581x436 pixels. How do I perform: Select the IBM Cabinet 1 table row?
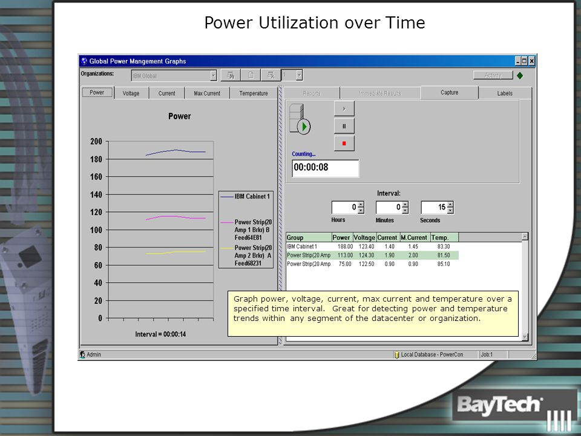pos(372,246)
